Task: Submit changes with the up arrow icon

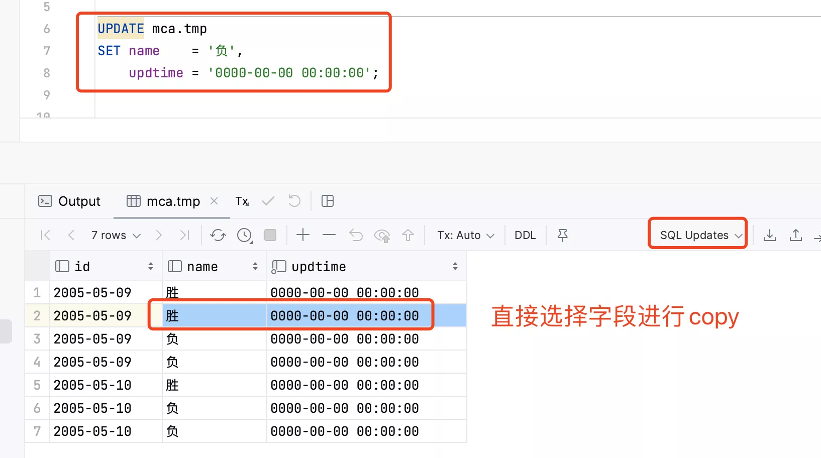Action: [408, 235]
